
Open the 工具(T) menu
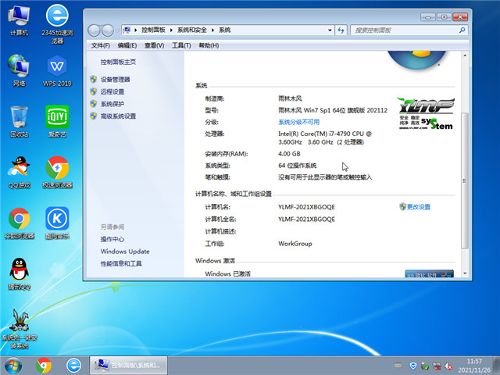click(x=181, y=45)
